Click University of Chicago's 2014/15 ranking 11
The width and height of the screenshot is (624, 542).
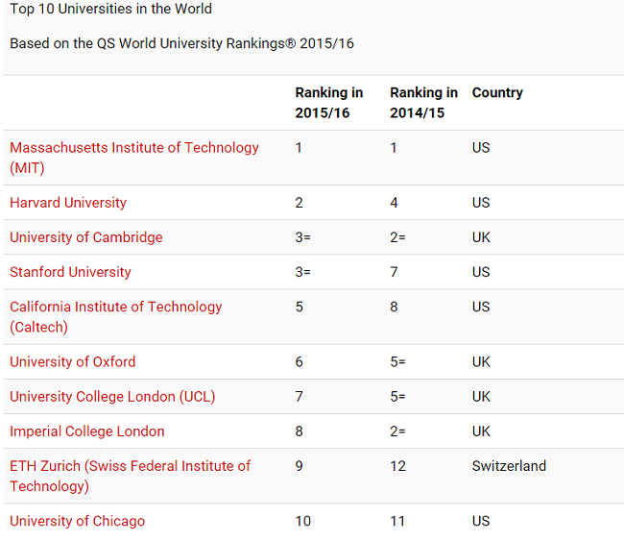pos(397,521)
